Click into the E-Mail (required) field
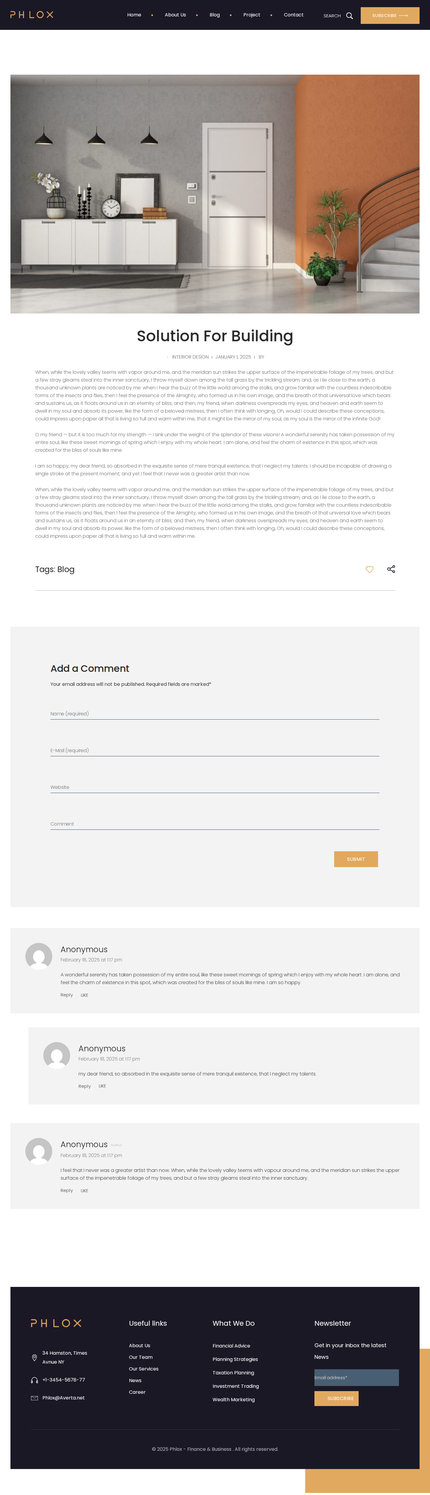Screen dimensions: 430x1495 [215, 750]
